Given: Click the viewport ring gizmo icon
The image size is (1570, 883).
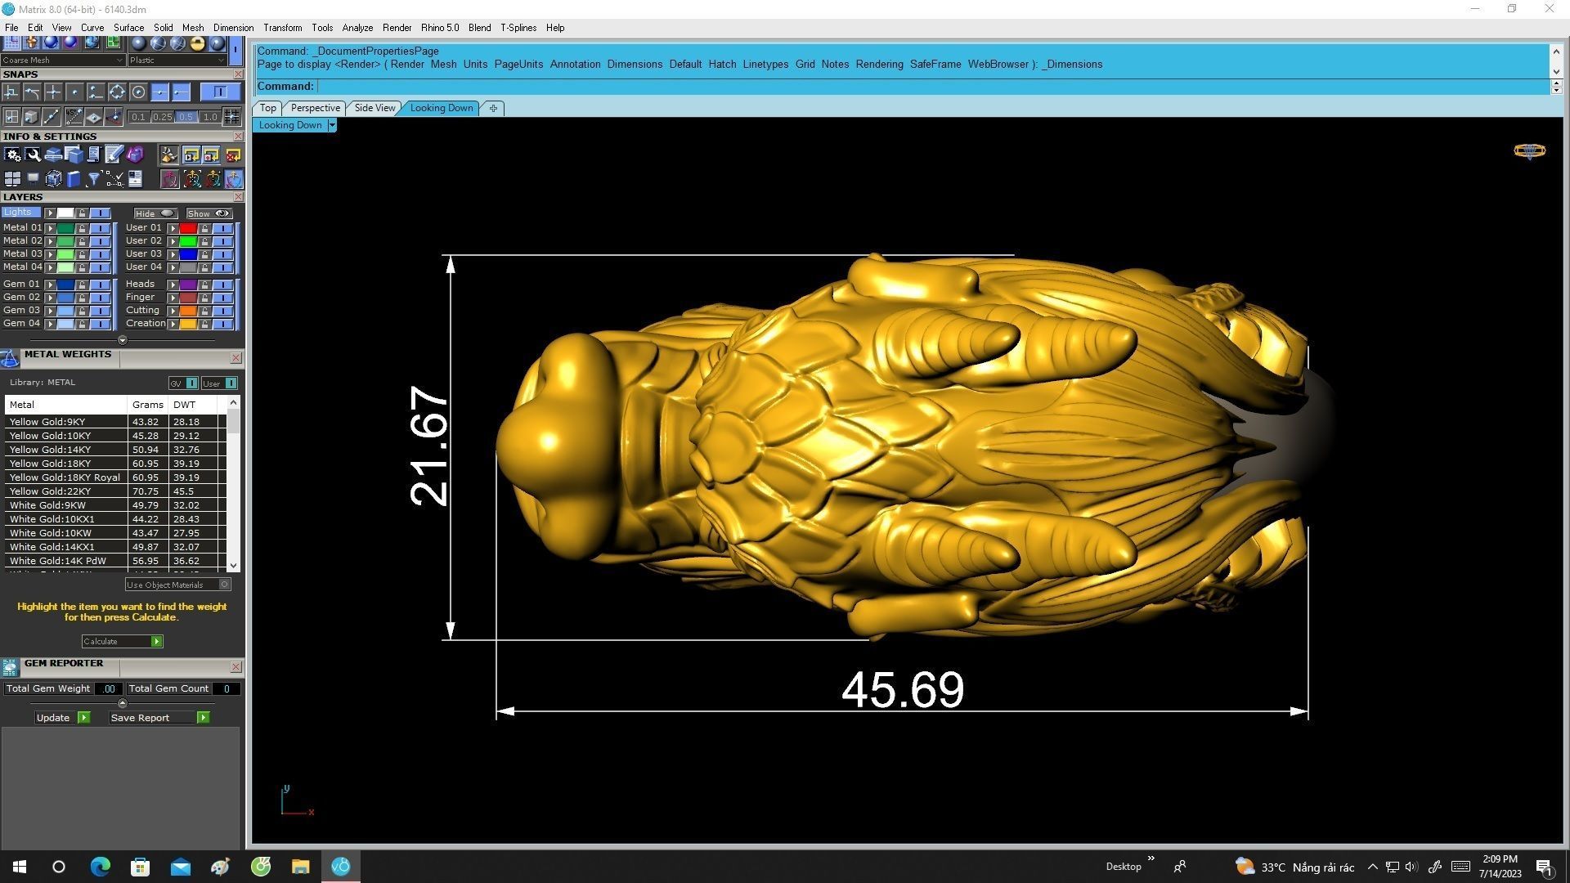Looking at the screenshot, I should click(1529, 150).
